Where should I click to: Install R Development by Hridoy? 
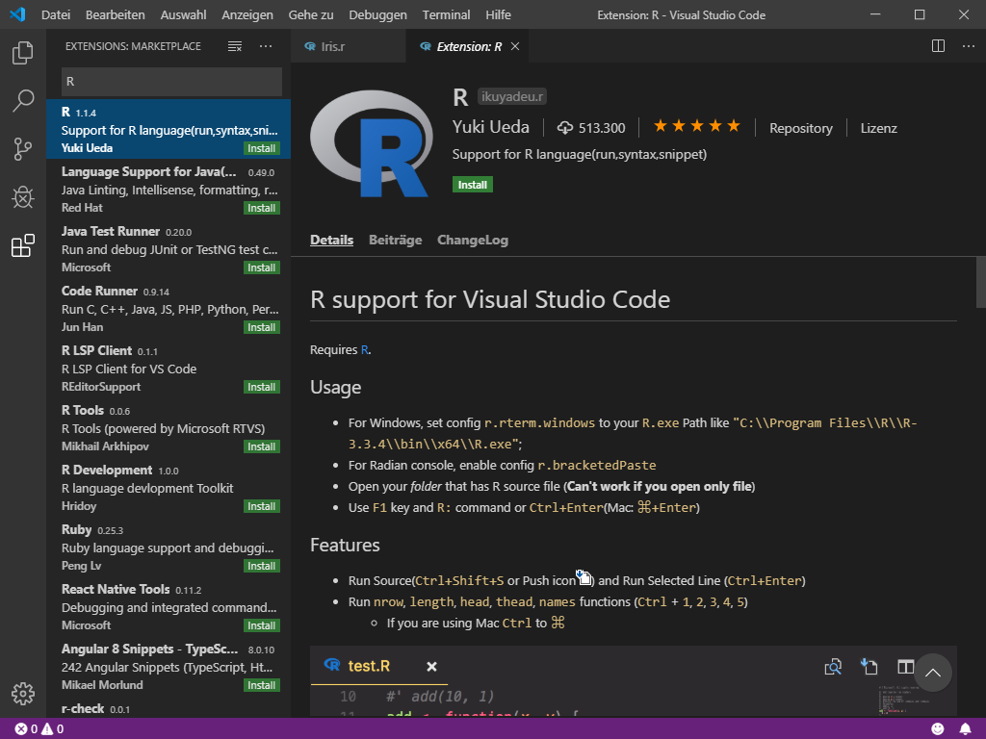coord(262,506)
